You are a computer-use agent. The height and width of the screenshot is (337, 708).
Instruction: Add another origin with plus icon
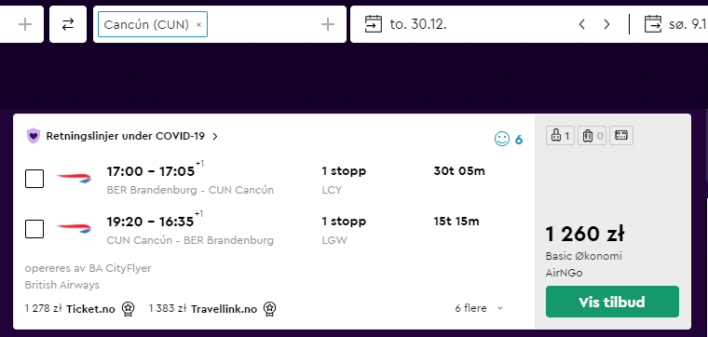25,24
